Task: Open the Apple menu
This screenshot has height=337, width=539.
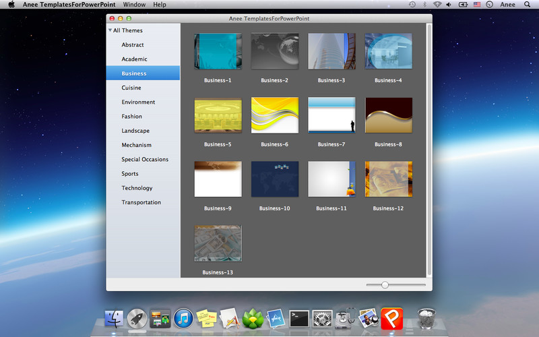Action: click(x=11, y=5)
